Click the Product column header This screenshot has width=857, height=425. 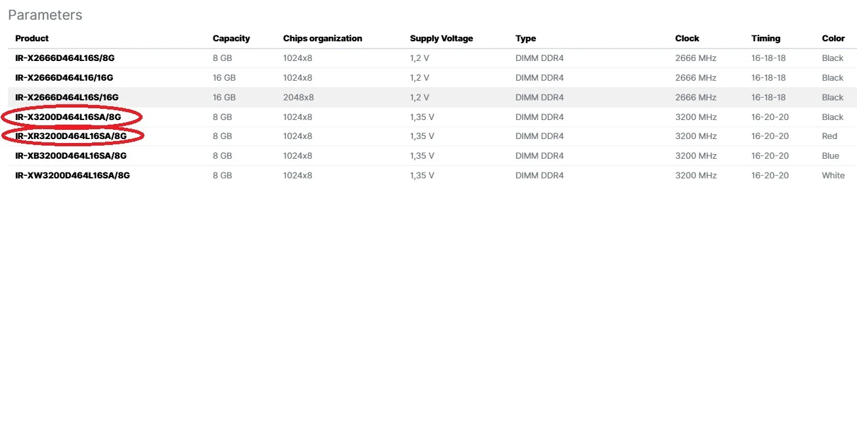pyautogui.click(x=32, y=38)
